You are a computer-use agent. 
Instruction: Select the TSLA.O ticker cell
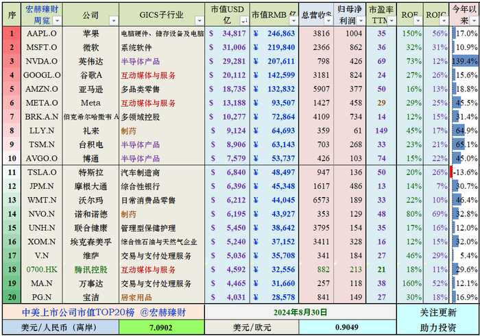(42, 172)
